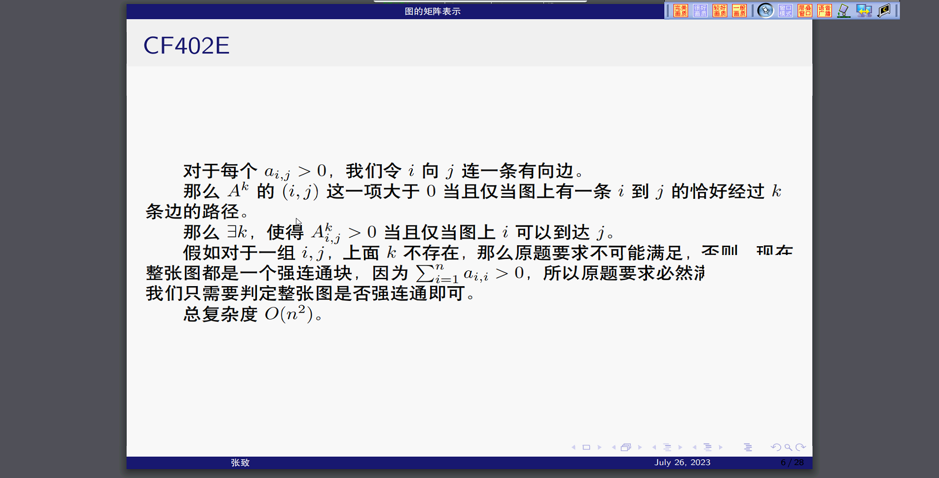Click the 层叠窗口 cascade windows button
939x478 pixels.
pyautogui.click(x=805, y=10)
